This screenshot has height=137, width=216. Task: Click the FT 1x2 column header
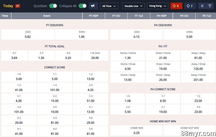click(139, 16)
